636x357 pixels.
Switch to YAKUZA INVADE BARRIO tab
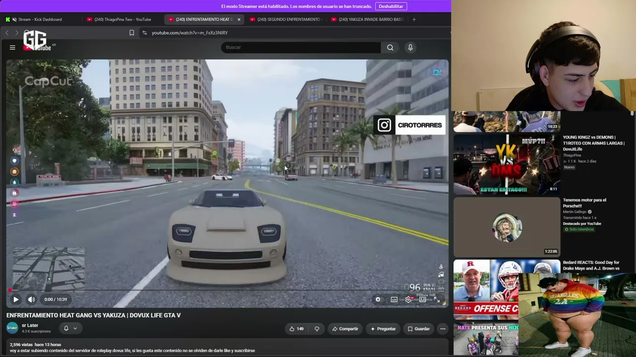coord(367,19)
